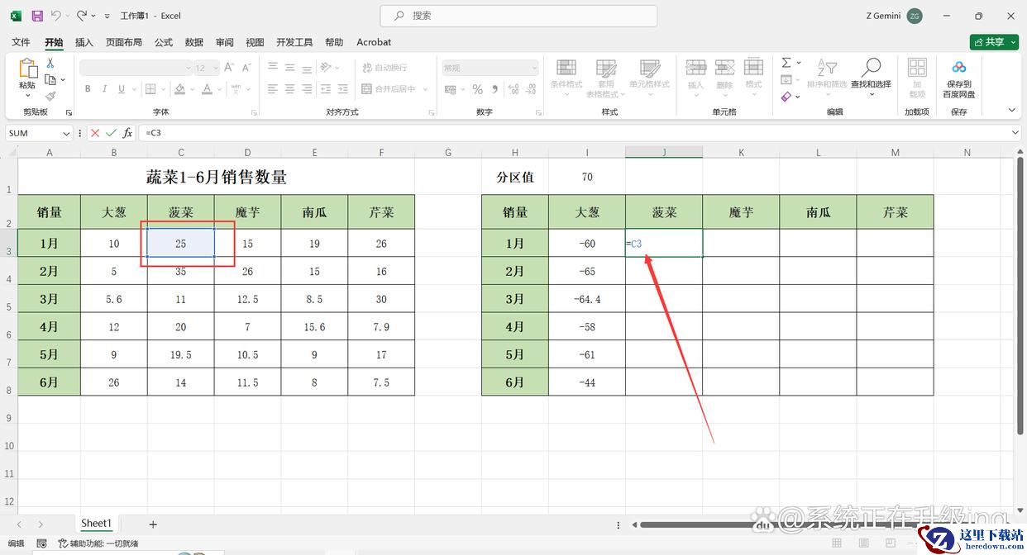Click the search box in title bar
The width and height of the screenshot is (1027, 555).
pyautogui.click(x=518, y=16)
